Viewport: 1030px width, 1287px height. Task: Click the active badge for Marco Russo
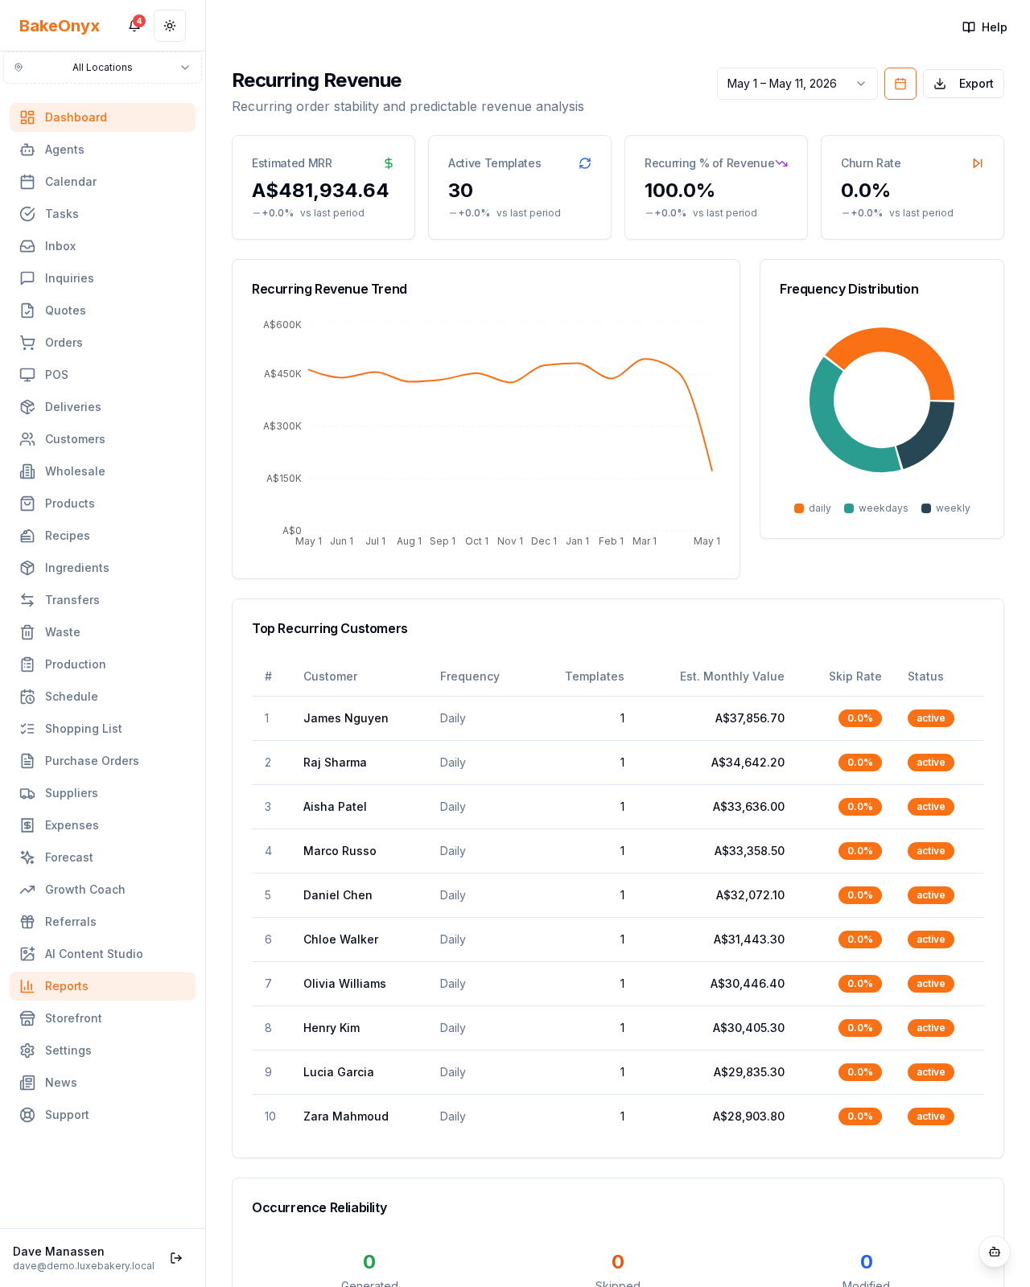coord(931,851)
